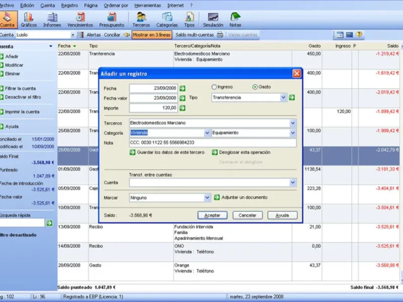The width and height of the screenshot is (403, 302).
Task: Open calculator arrow next to Importe
Action: click(x=182, y=108)
